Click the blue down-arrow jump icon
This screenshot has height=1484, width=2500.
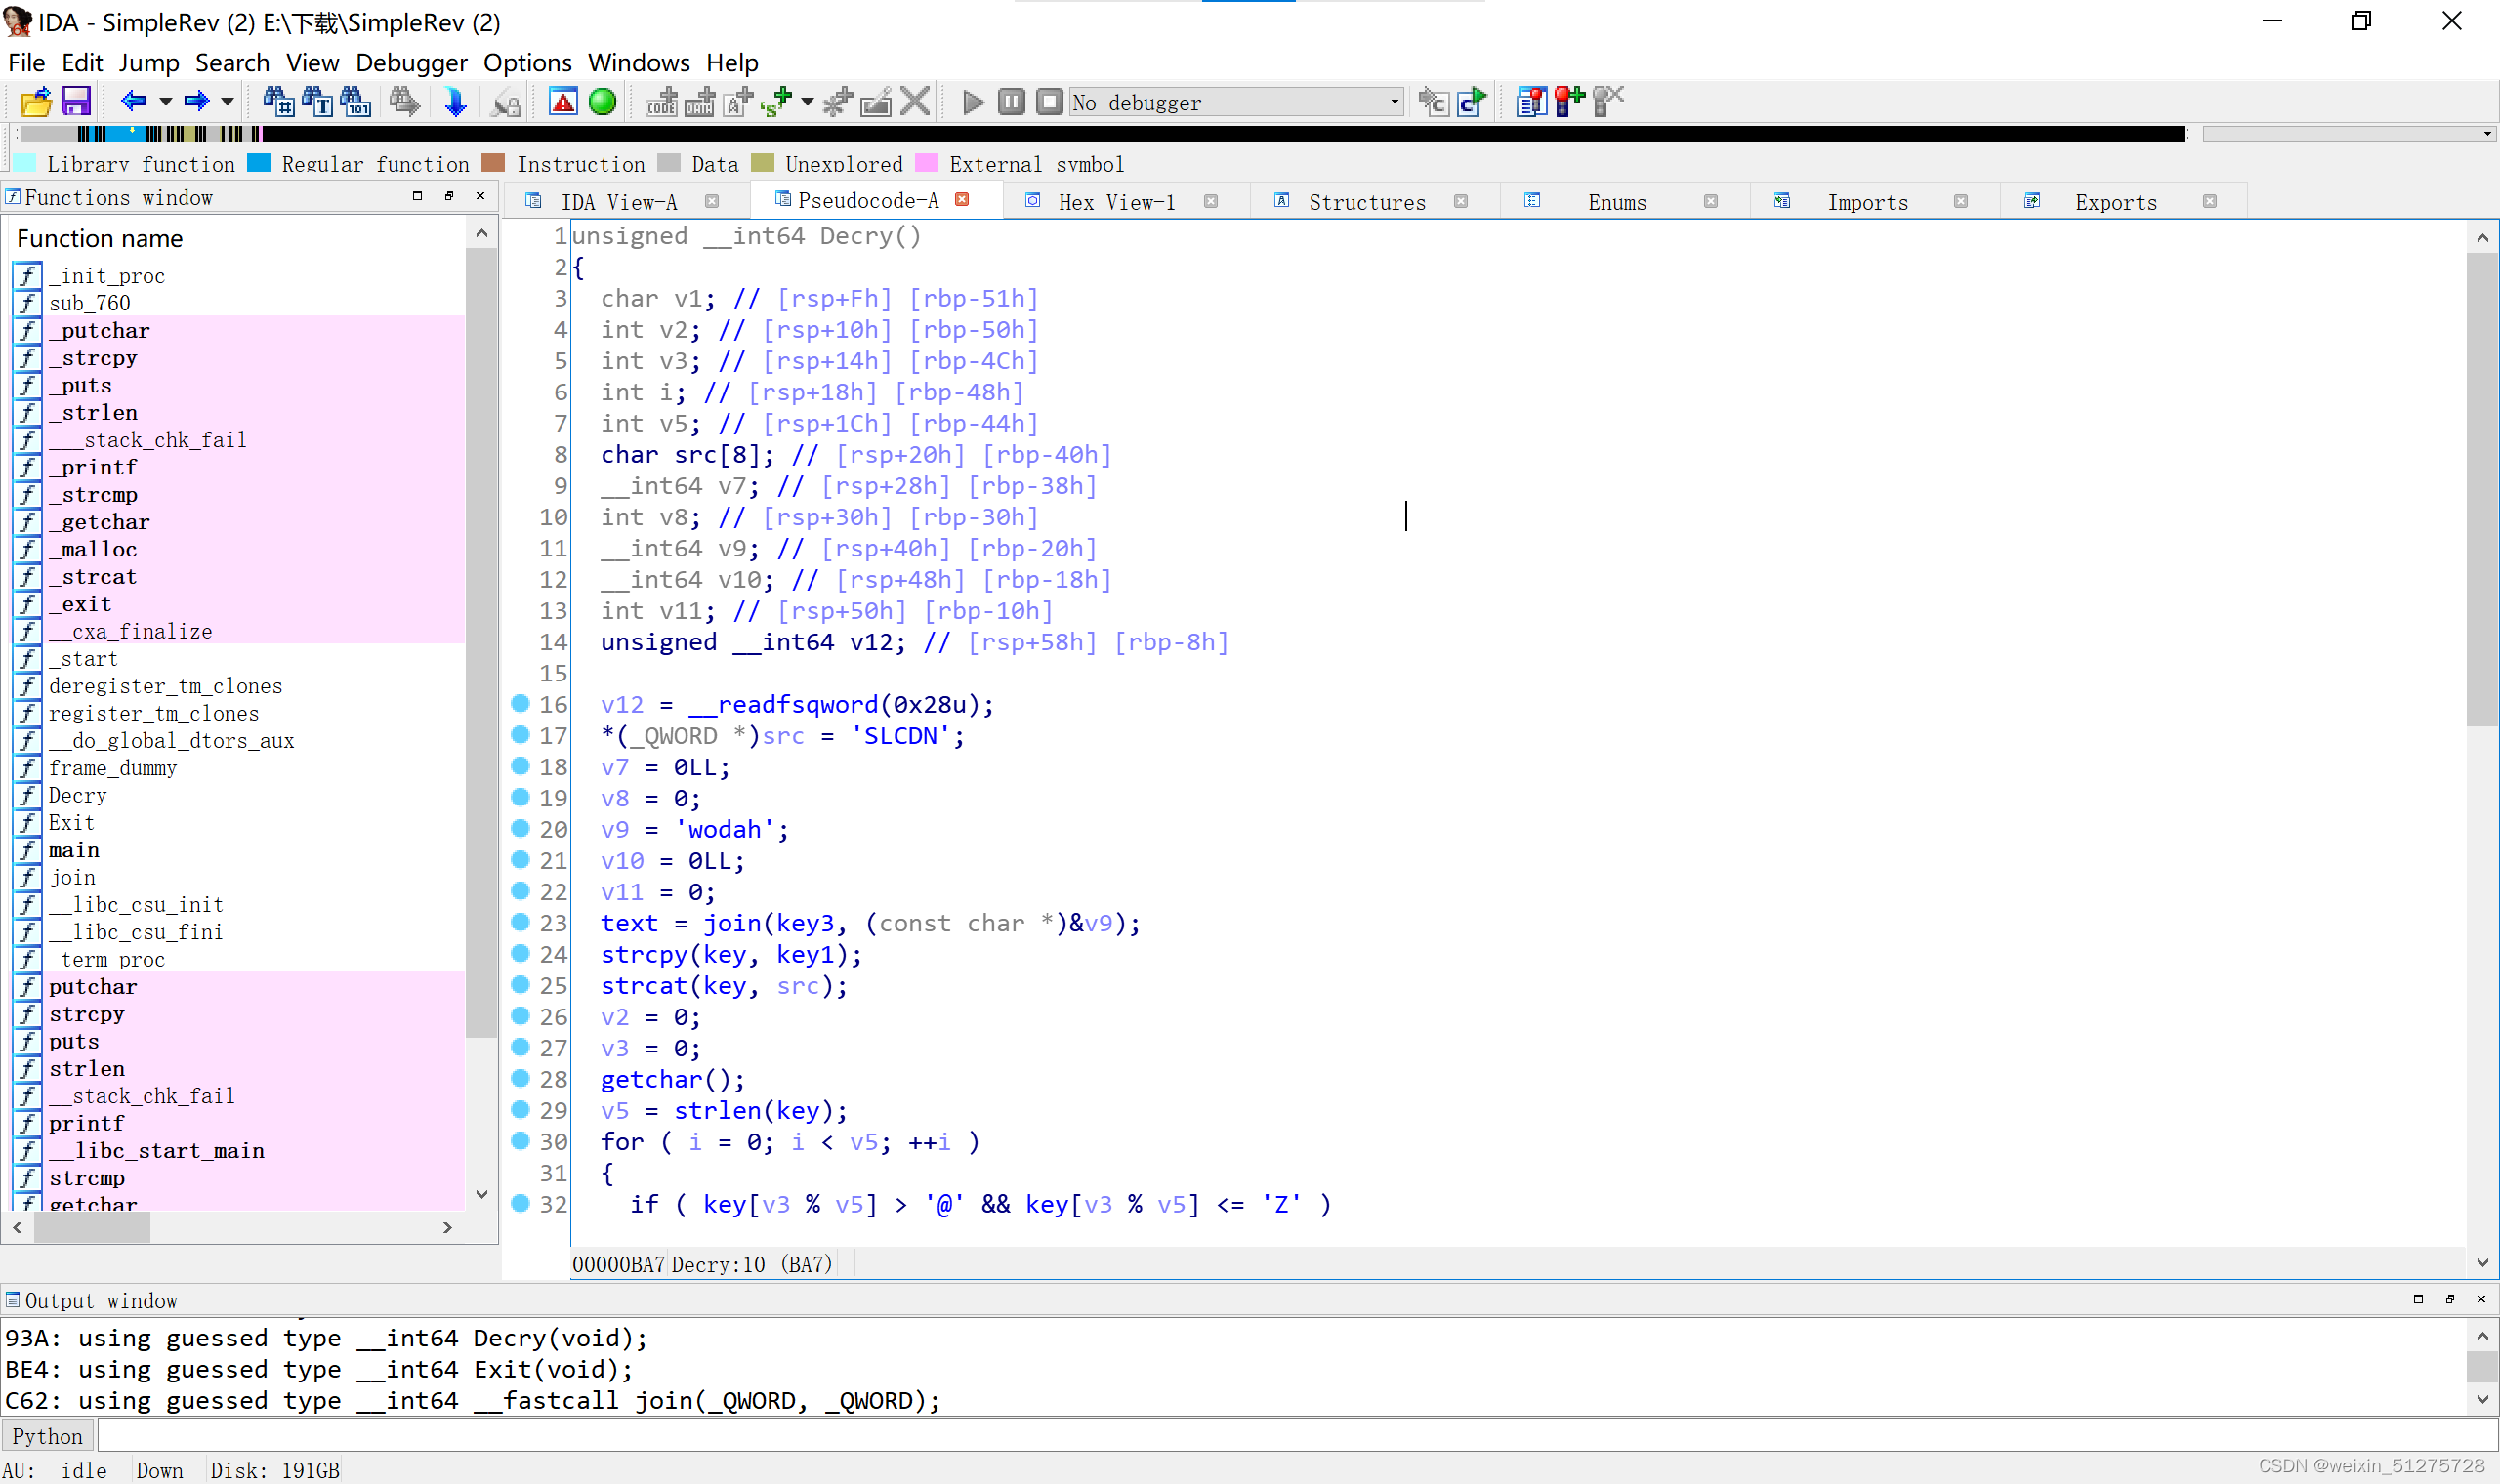455,102
